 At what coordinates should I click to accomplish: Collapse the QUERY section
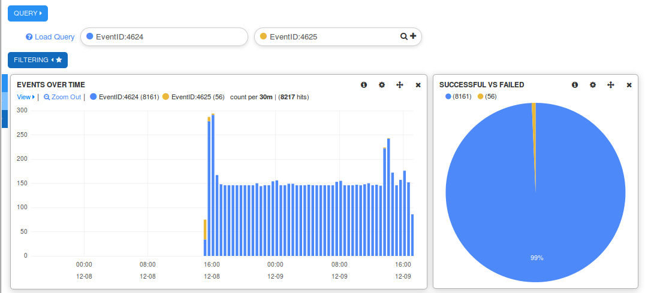[28, 13]
